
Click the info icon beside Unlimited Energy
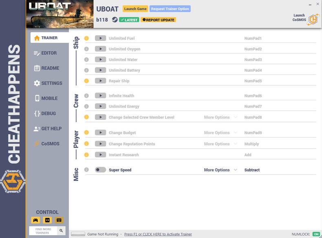86,106
